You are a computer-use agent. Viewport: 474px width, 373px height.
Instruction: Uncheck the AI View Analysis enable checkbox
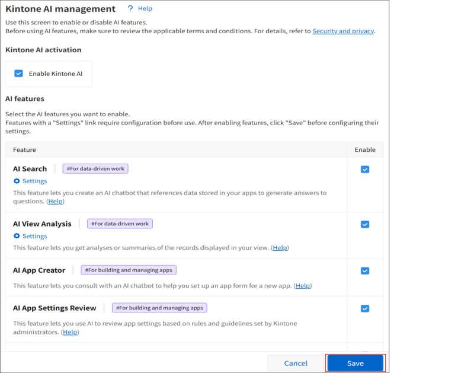point(365,225)
